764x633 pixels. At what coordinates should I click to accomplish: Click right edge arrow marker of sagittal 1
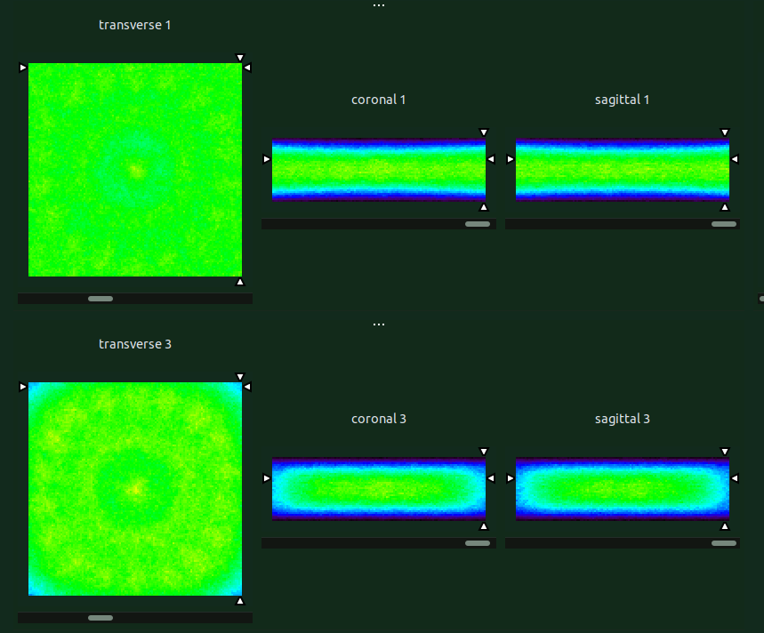735,159
